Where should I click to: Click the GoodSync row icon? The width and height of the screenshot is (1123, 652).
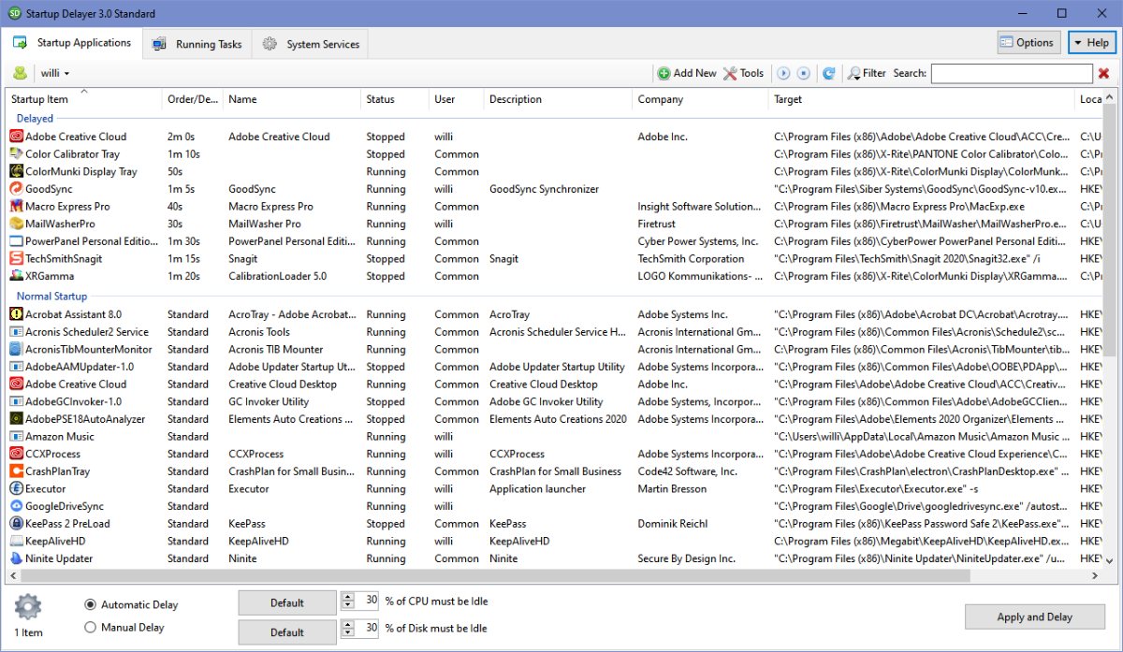pyautogui.click(x=16, y=189)
